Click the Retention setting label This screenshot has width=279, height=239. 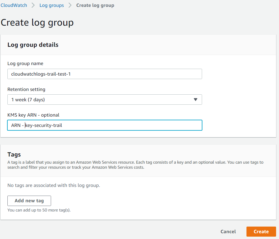pos(26,89)
